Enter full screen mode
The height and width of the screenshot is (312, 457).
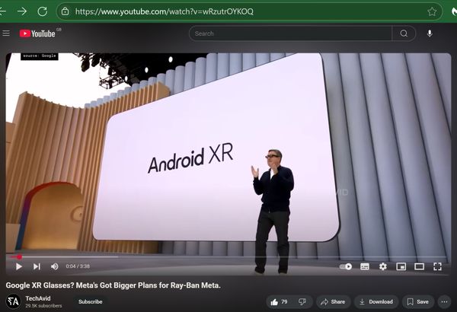click(437, 266)
